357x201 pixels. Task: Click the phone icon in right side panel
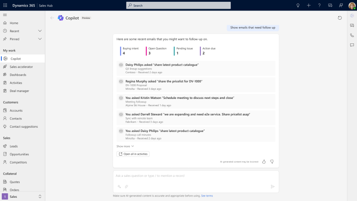pyautogui.click(x=352, y=35)
